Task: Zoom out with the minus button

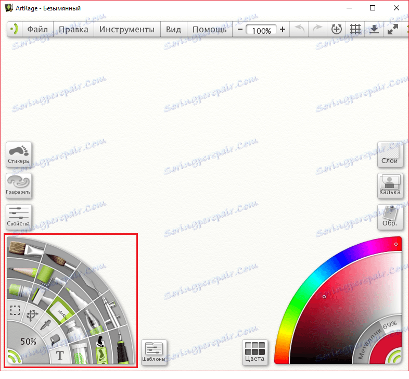Action: (240, 29)
